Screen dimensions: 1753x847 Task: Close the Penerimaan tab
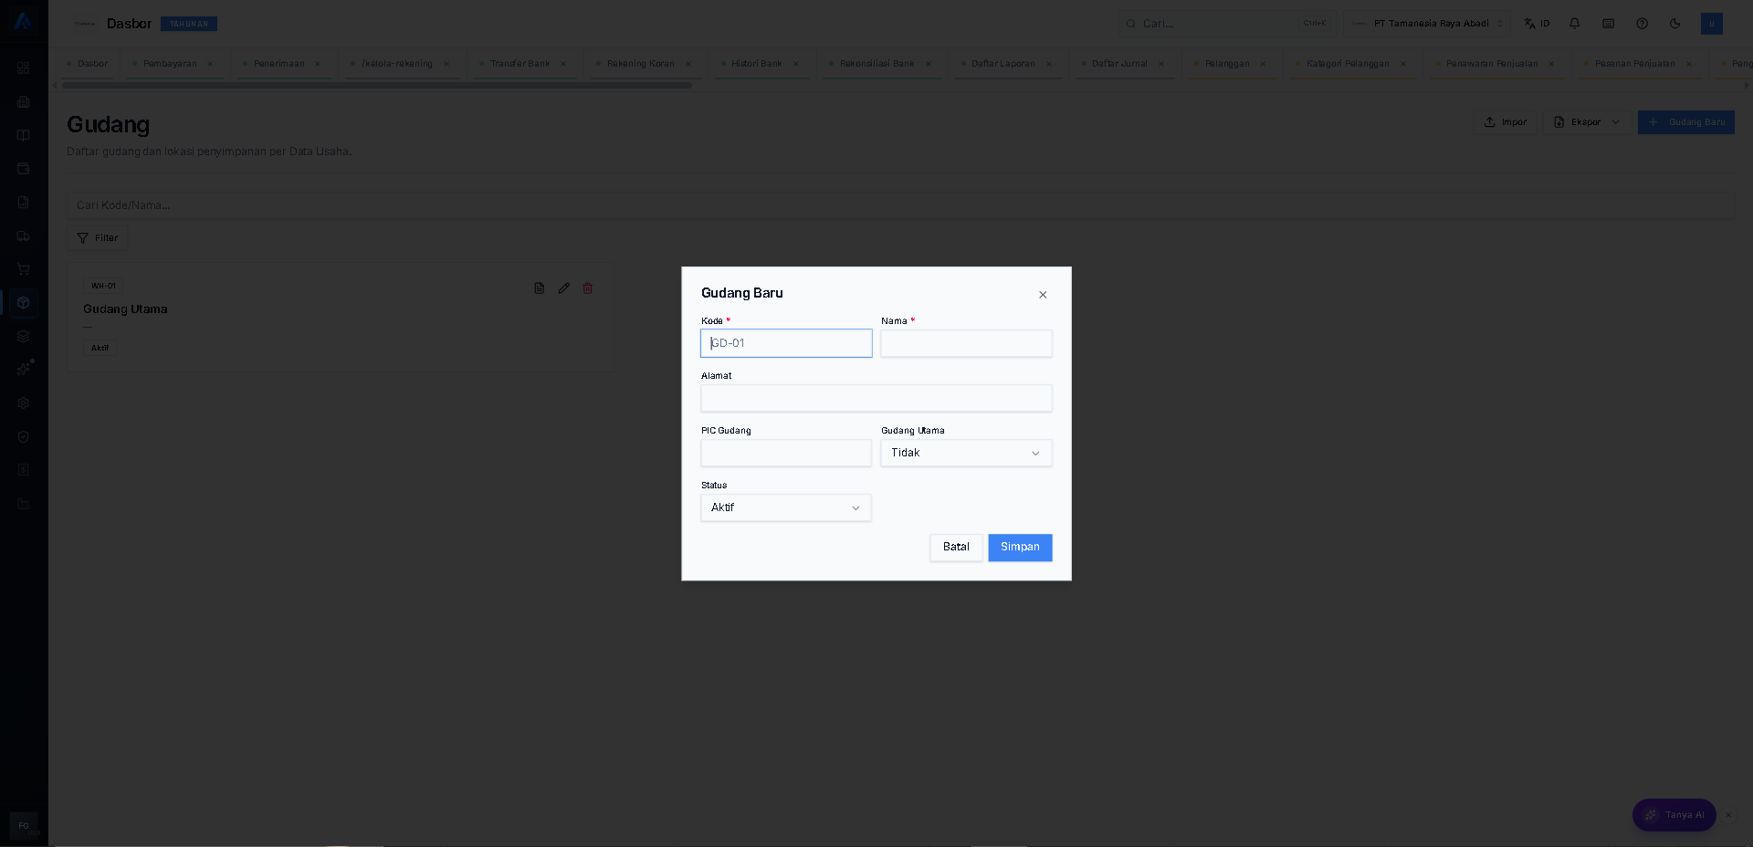tap(318, 64)
